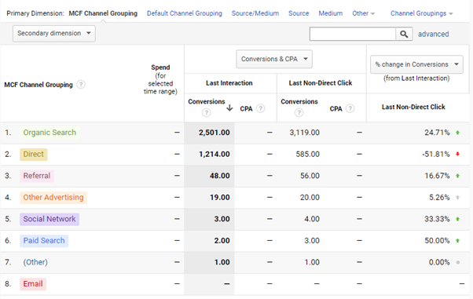Select the 1,214.00 conversions value

(214, 155)
